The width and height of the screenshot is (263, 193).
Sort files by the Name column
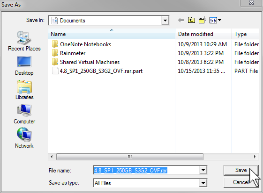coord(112,34)
